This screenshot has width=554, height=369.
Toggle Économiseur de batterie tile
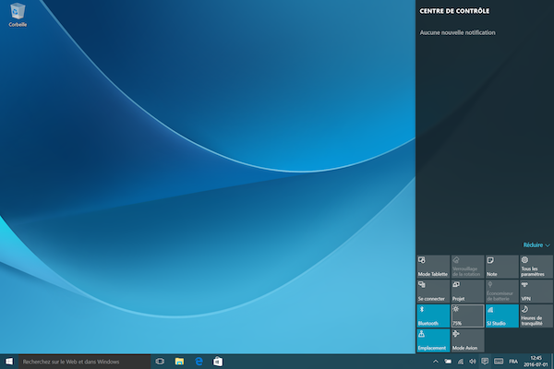pos(501,292)
